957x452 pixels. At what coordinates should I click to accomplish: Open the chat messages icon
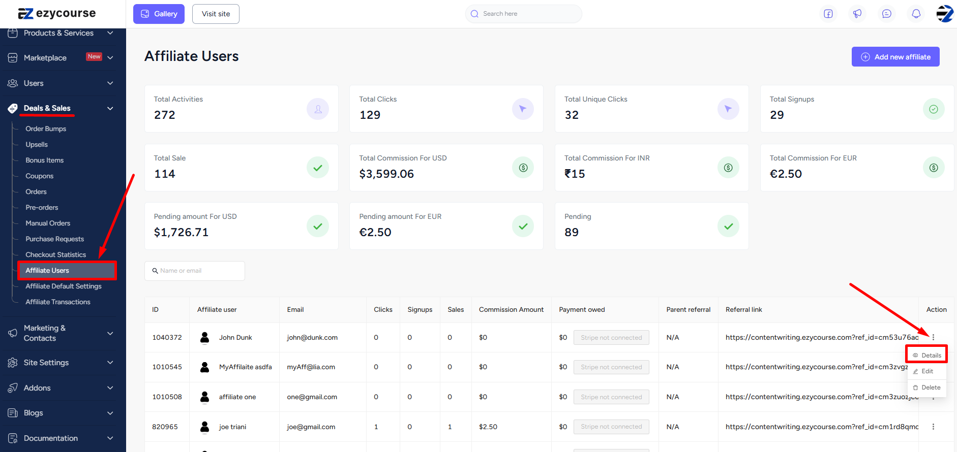point(887,14)
